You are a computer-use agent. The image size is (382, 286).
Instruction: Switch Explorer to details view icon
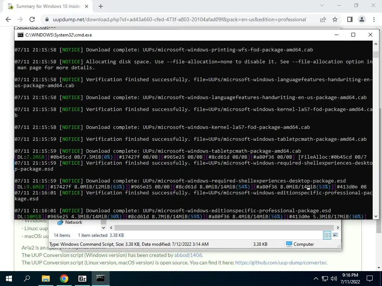(327, 235)
